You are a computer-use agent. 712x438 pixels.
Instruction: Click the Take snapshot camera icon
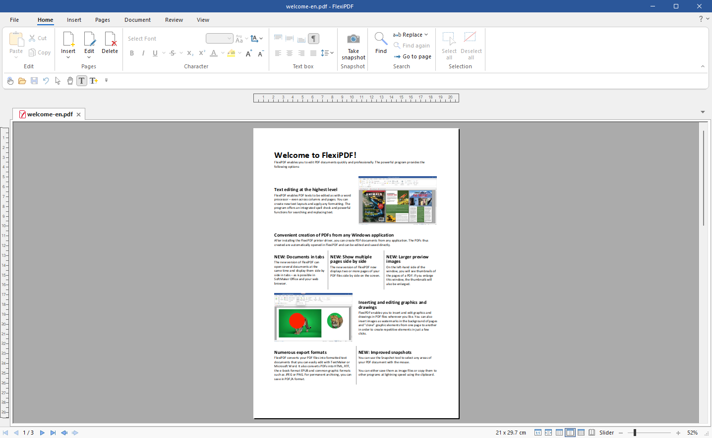click(353, 39)
